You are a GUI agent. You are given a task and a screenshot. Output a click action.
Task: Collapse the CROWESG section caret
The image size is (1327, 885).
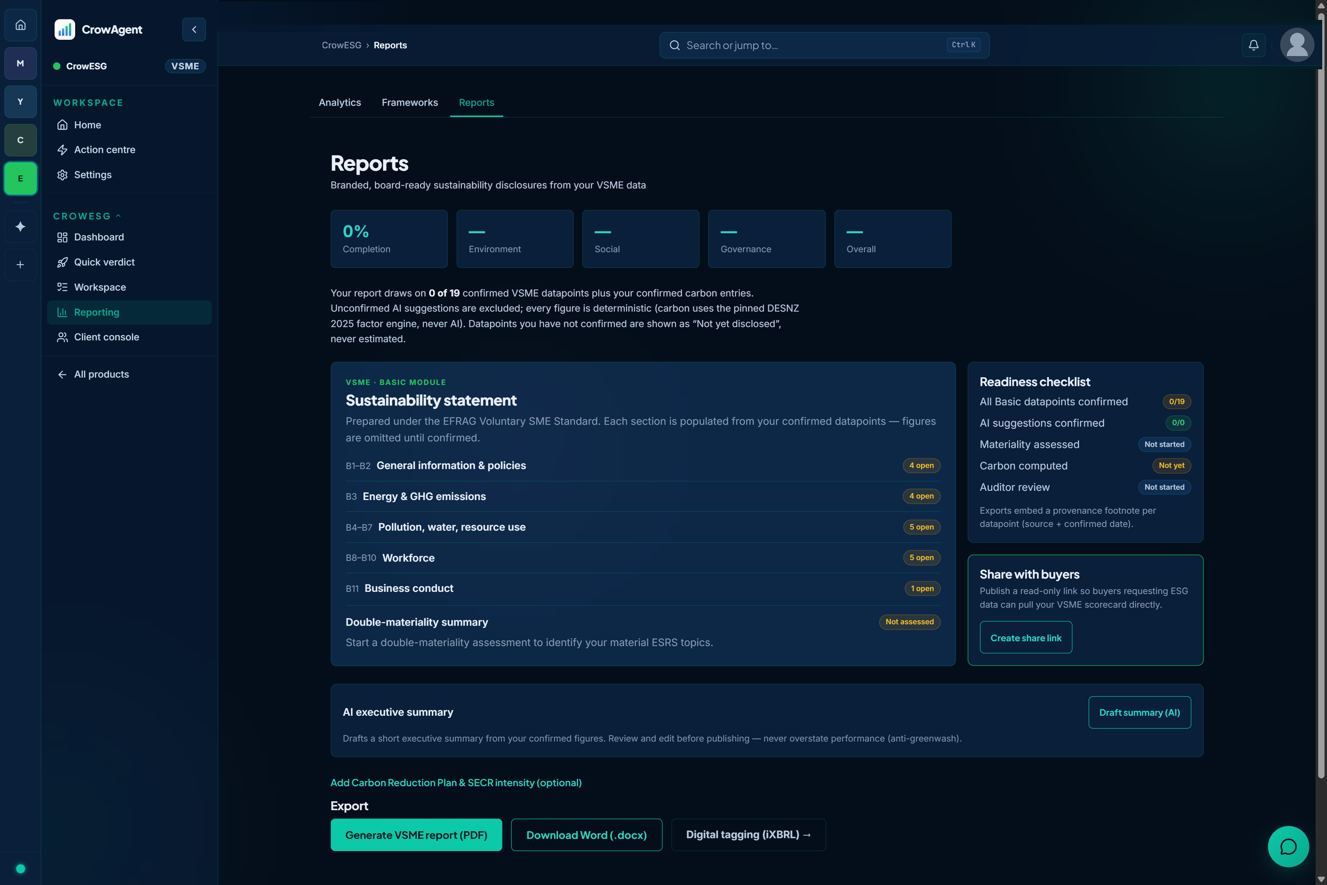118,216
